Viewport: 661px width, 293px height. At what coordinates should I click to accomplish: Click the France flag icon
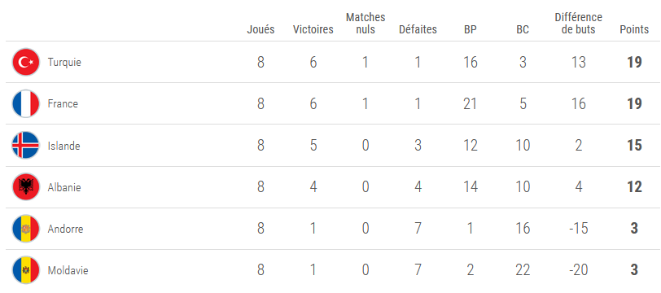pos(26,103)
